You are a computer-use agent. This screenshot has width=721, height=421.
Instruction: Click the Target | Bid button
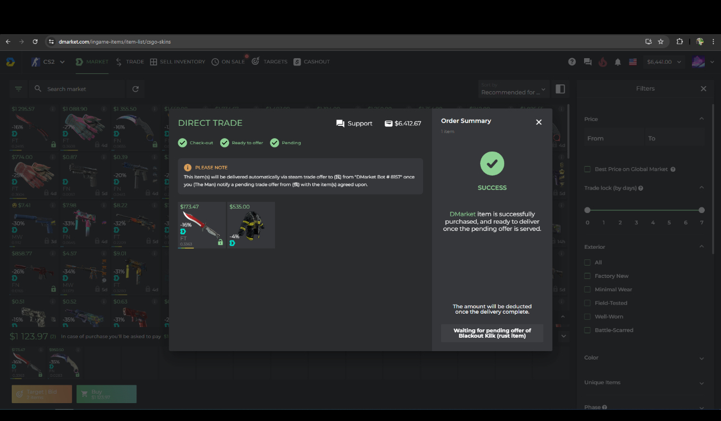[42, 394]
